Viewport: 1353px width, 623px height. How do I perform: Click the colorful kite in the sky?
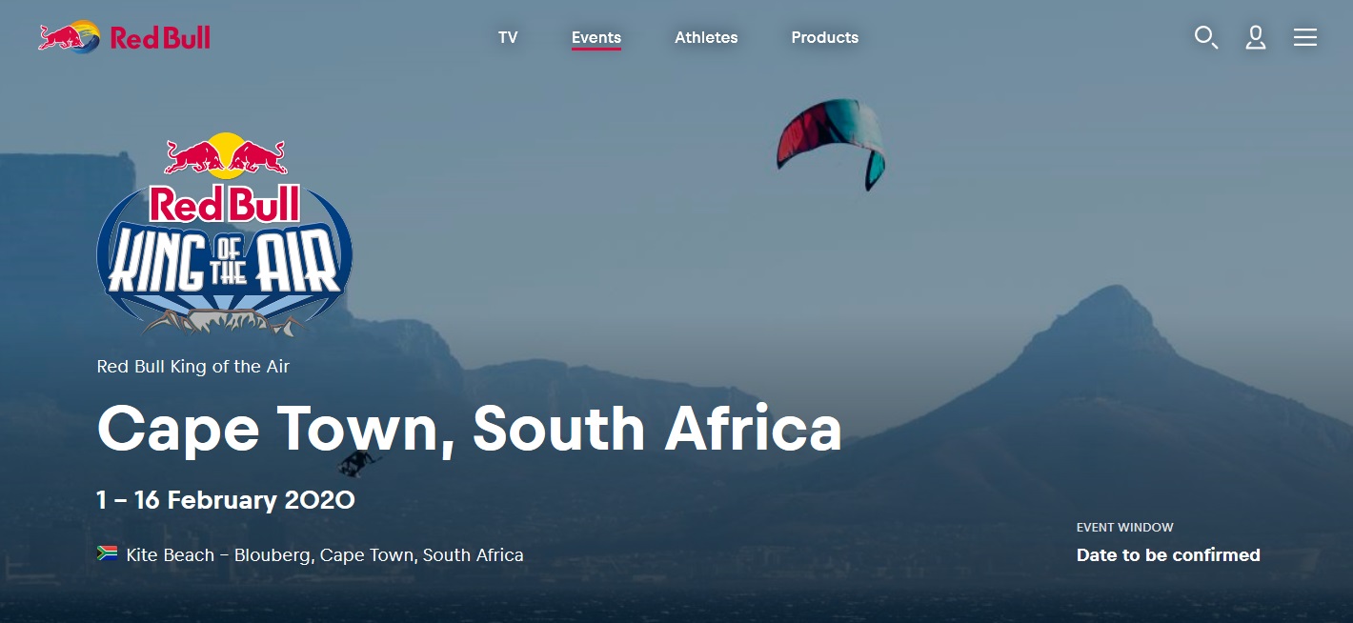[832, 143]
